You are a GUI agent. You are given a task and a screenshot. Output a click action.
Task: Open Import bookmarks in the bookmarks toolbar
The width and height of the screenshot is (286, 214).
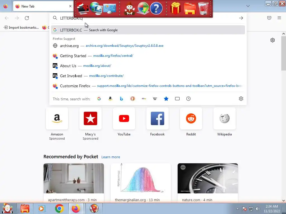[21, 28]
